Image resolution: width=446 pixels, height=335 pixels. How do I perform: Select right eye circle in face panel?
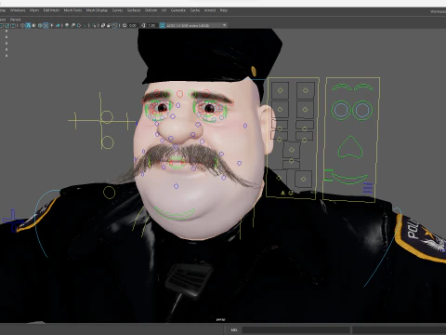pyautogui.click(x=362, y=110)
